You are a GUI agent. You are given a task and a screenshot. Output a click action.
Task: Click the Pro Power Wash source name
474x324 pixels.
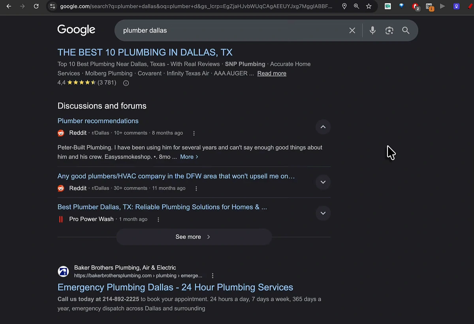tap(91, 219)
